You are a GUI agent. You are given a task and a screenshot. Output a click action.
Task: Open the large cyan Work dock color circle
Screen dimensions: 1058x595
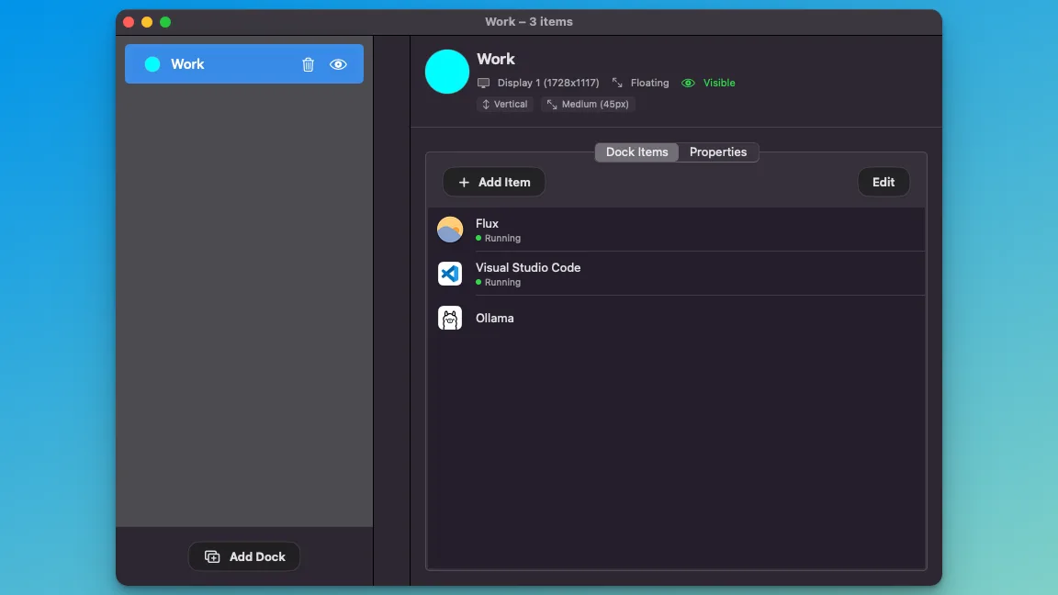[x=446, y=72]
